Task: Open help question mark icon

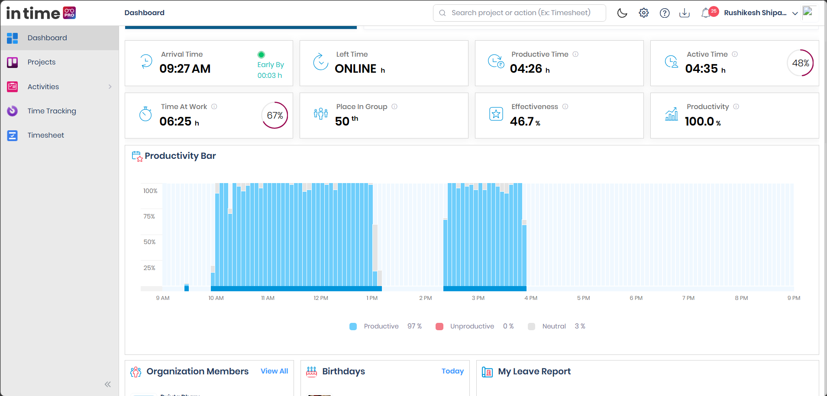Action: 665,13
